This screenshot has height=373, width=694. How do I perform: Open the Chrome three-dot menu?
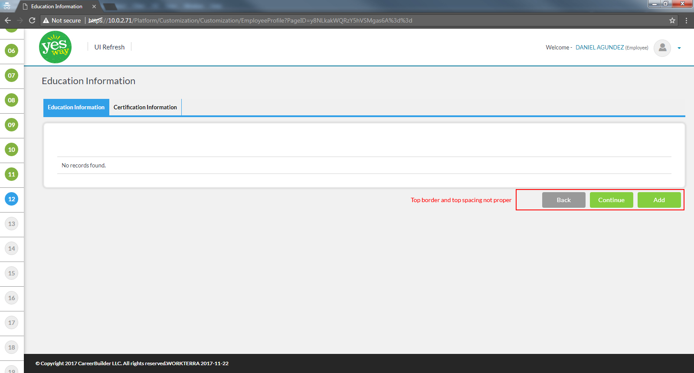[686, 20]
